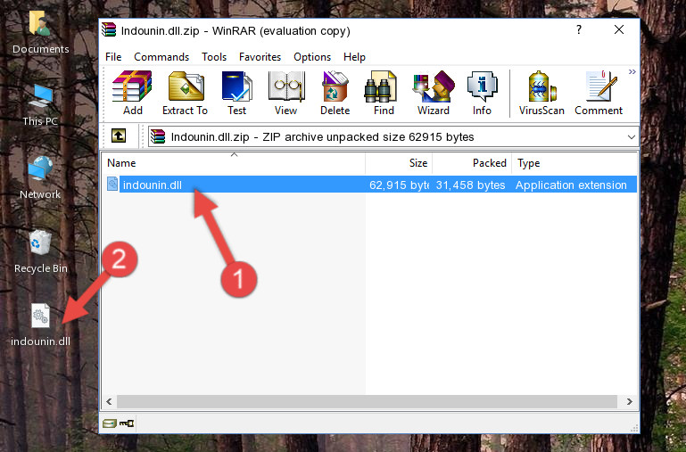Click the password key status bar icon
Viewport: 686px width, 452px height.
(127, 423)
